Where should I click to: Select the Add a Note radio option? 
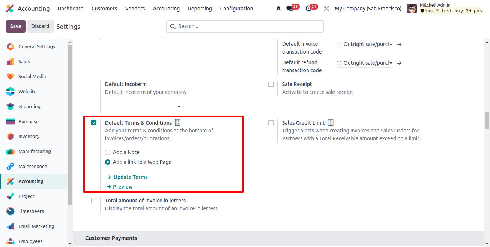pos(108,152)
